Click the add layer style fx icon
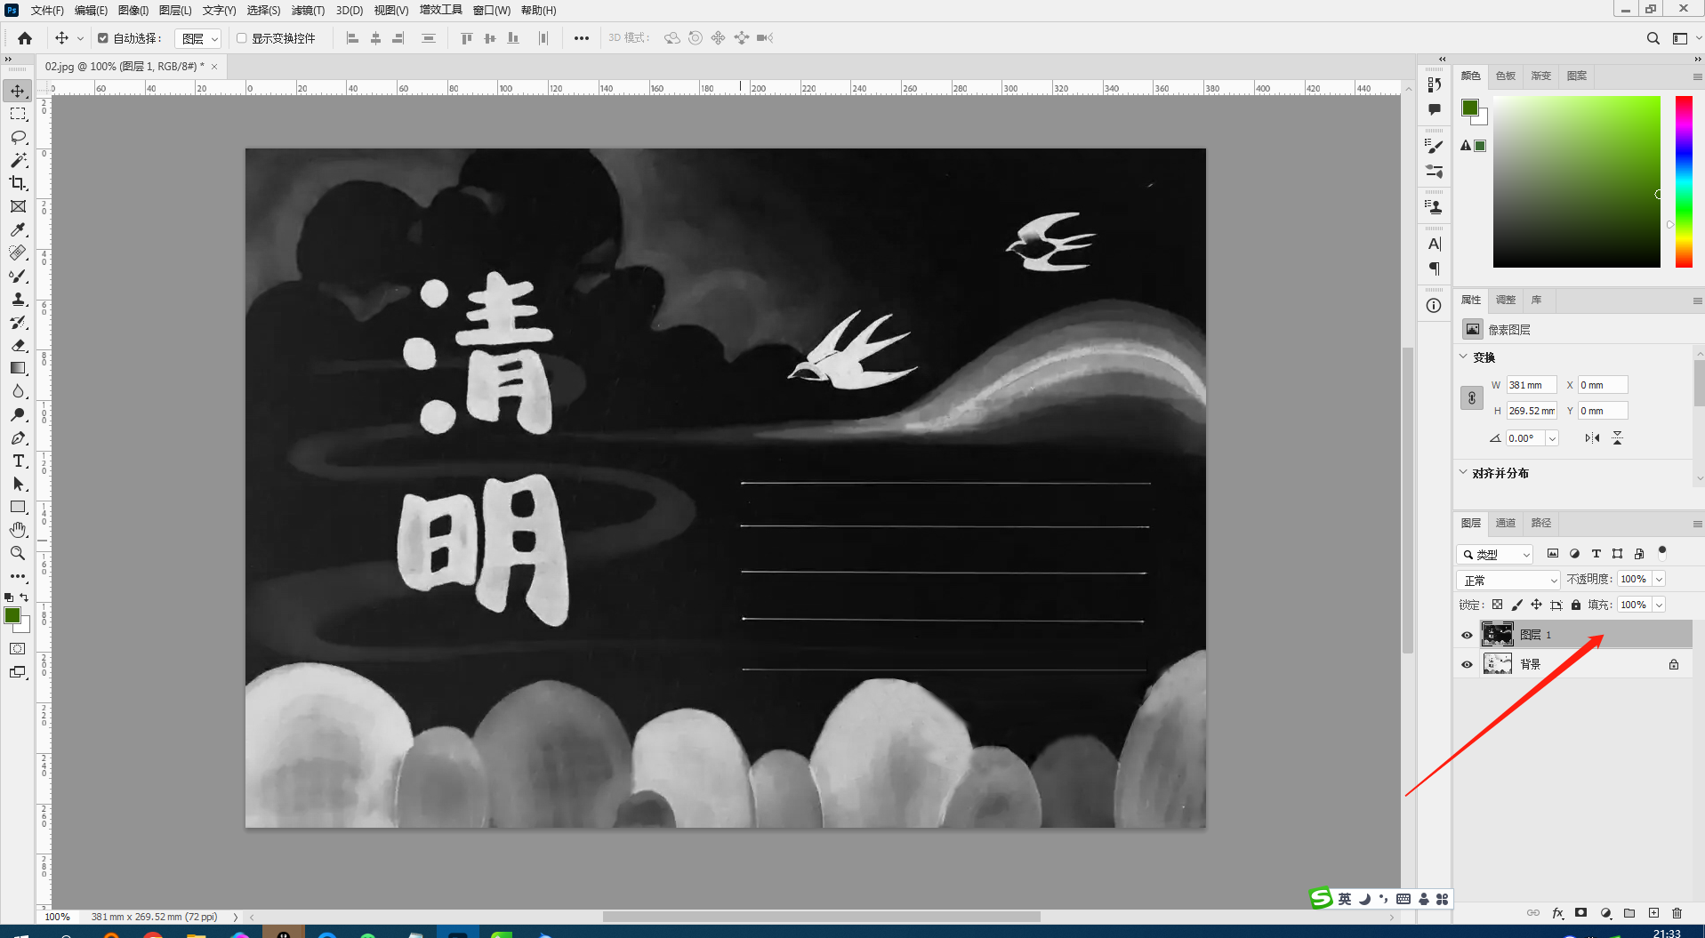 (1557, 913)
